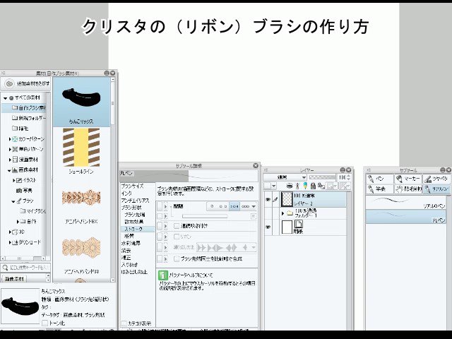This screenshot has width=452, height=339.
Task: Expand the 3D tree node
Action: click(10, 232)
